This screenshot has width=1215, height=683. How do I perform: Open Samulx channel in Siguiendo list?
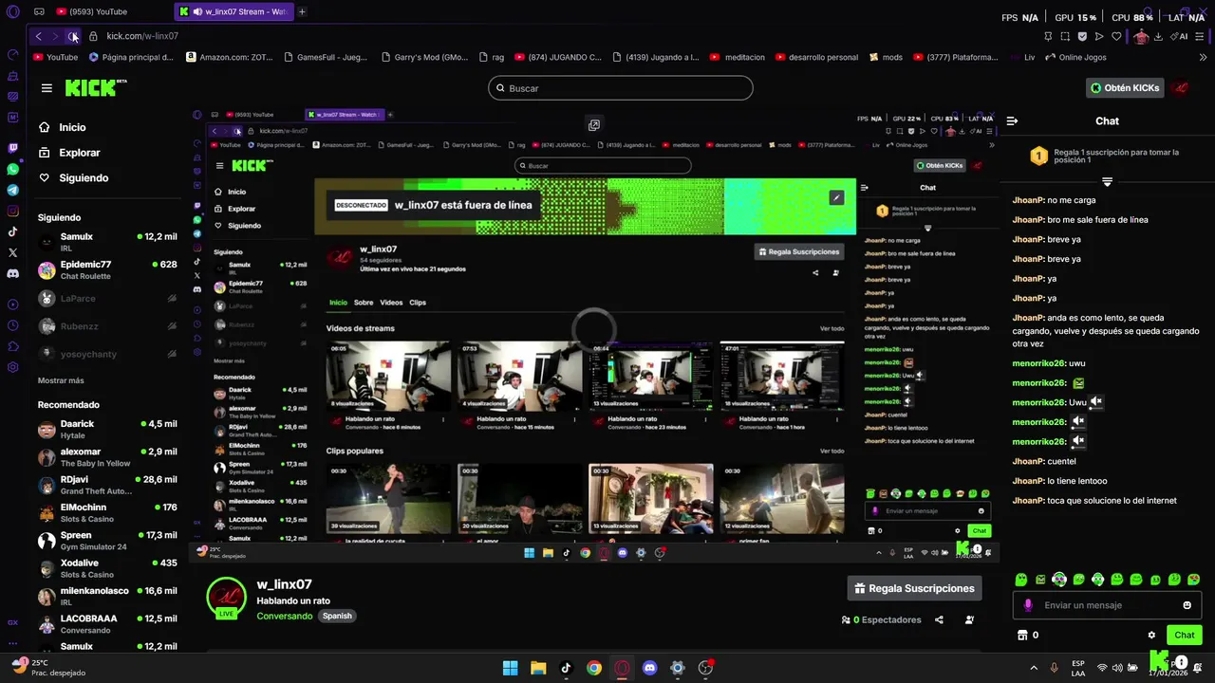pyautogui.click(x=107, y=242)
